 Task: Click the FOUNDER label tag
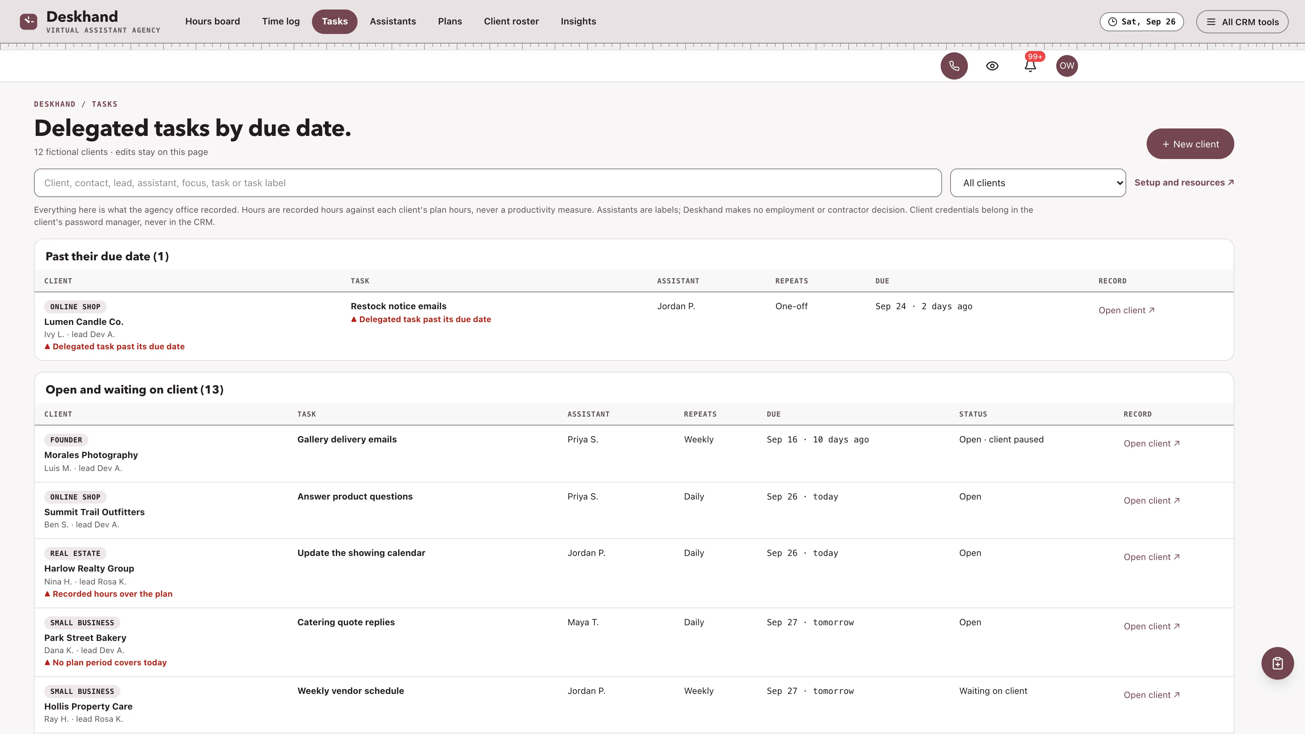click(x=66, y=440)
